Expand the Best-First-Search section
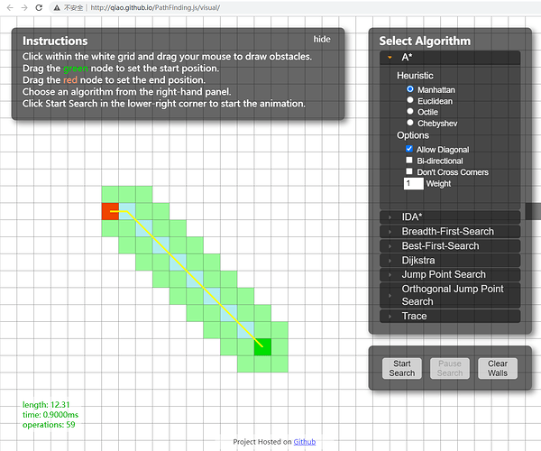The height and width of the screenshot is (451, 541). pos(450,246)
